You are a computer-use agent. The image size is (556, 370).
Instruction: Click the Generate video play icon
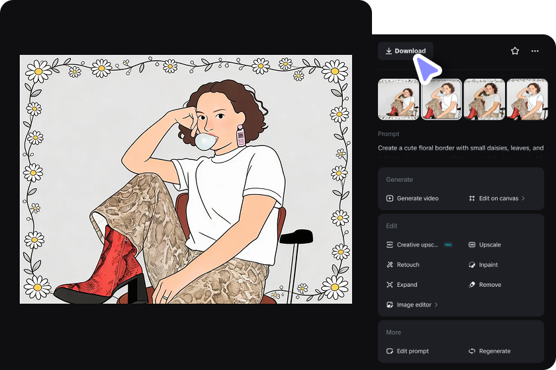point(390,198)
